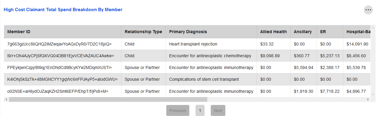Click the High Cost Claimant title
Screen dimensions: 378x116
[63, 10]
